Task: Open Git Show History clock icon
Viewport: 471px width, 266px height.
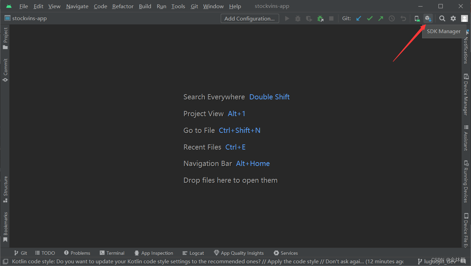Action: (392, 18)
